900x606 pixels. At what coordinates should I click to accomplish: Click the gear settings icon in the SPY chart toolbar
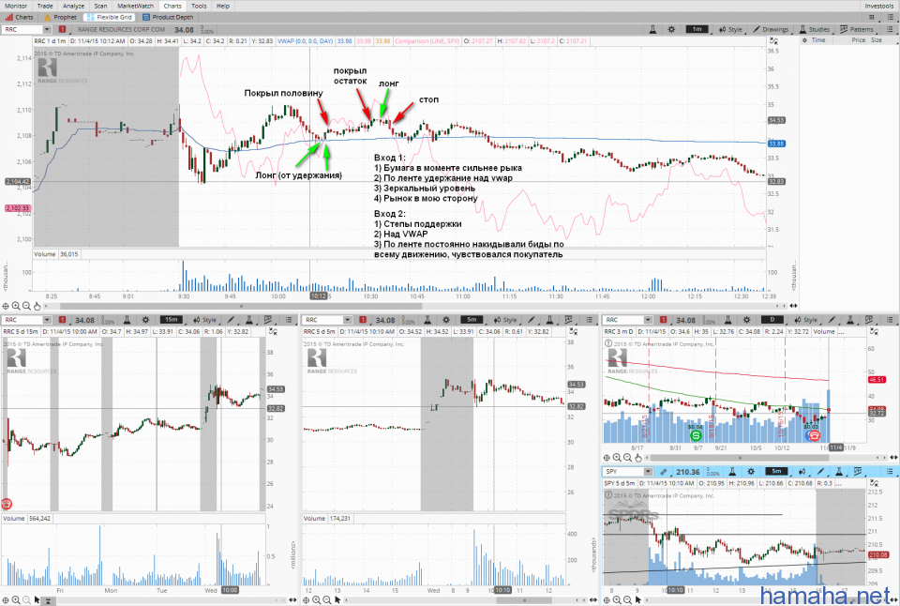click(751, 472)
